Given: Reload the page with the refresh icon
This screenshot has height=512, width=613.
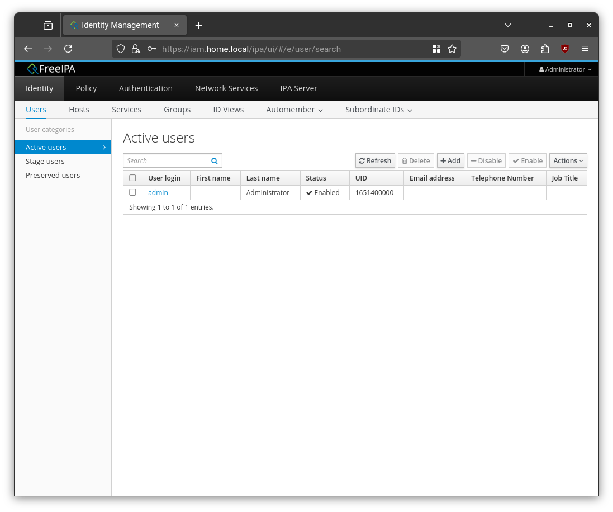Looking at the screenshot, I should pos(68,49).
